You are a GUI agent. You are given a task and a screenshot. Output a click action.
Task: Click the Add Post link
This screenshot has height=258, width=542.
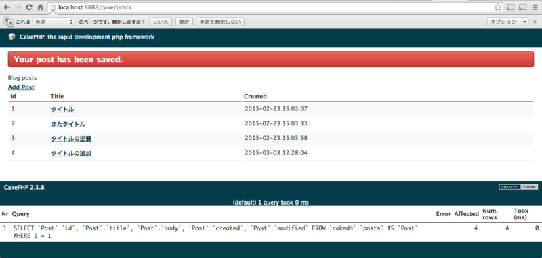[x=21, y=87]
